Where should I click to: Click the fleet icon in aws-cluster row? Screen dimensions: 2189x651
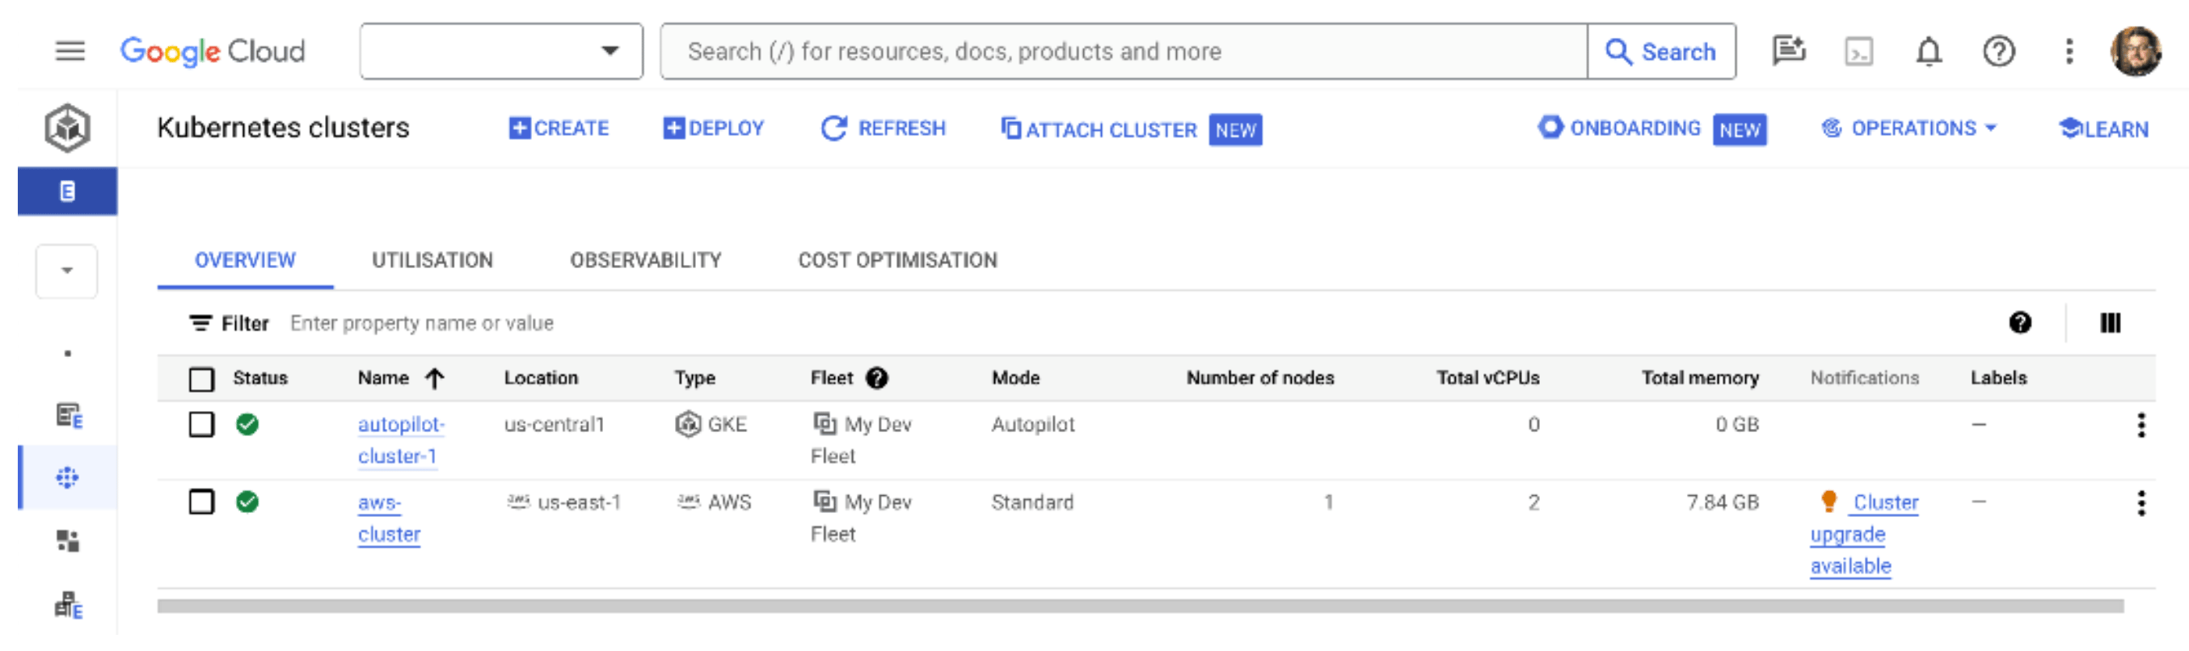tap(825, 501)
